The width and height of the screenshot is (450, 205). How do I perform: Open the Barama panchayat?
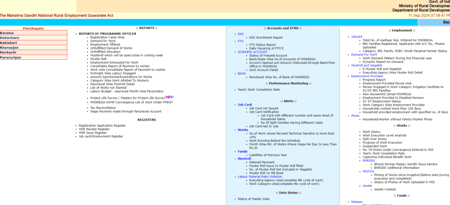coord(7,33)
